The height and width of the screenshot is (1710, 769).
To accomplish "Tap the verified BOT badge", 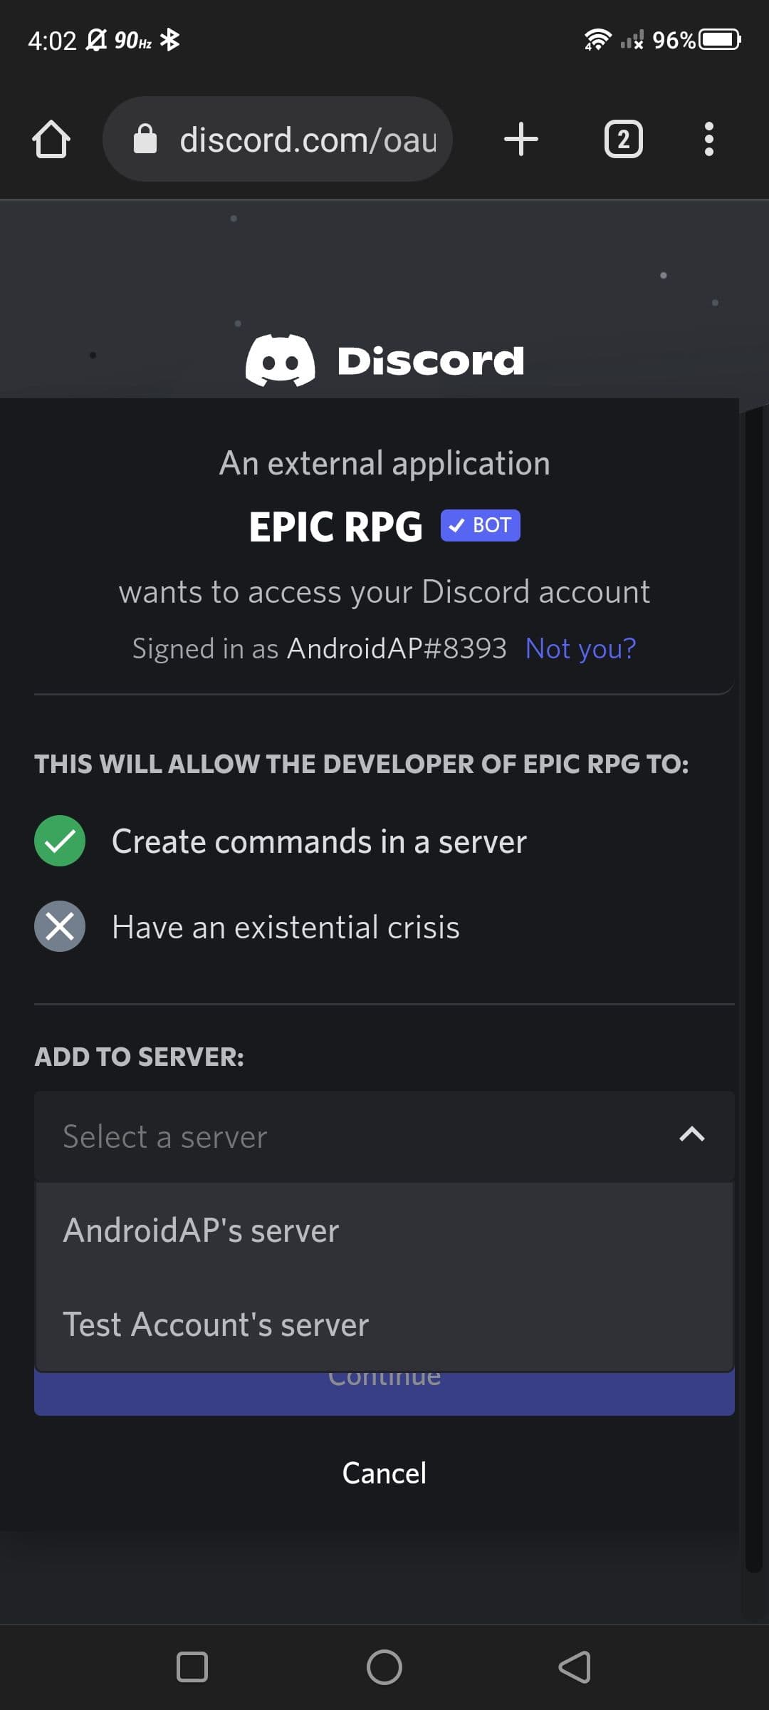I will (480, 526).
